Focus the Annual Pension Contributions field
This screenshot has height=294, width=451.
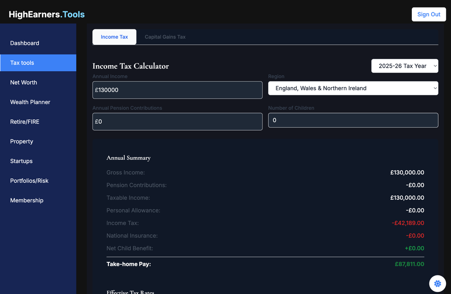[x=177, y=121]
